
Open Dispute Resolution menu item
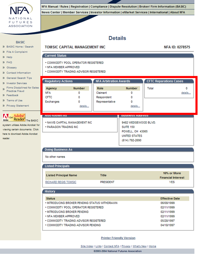tap(123, 7)
